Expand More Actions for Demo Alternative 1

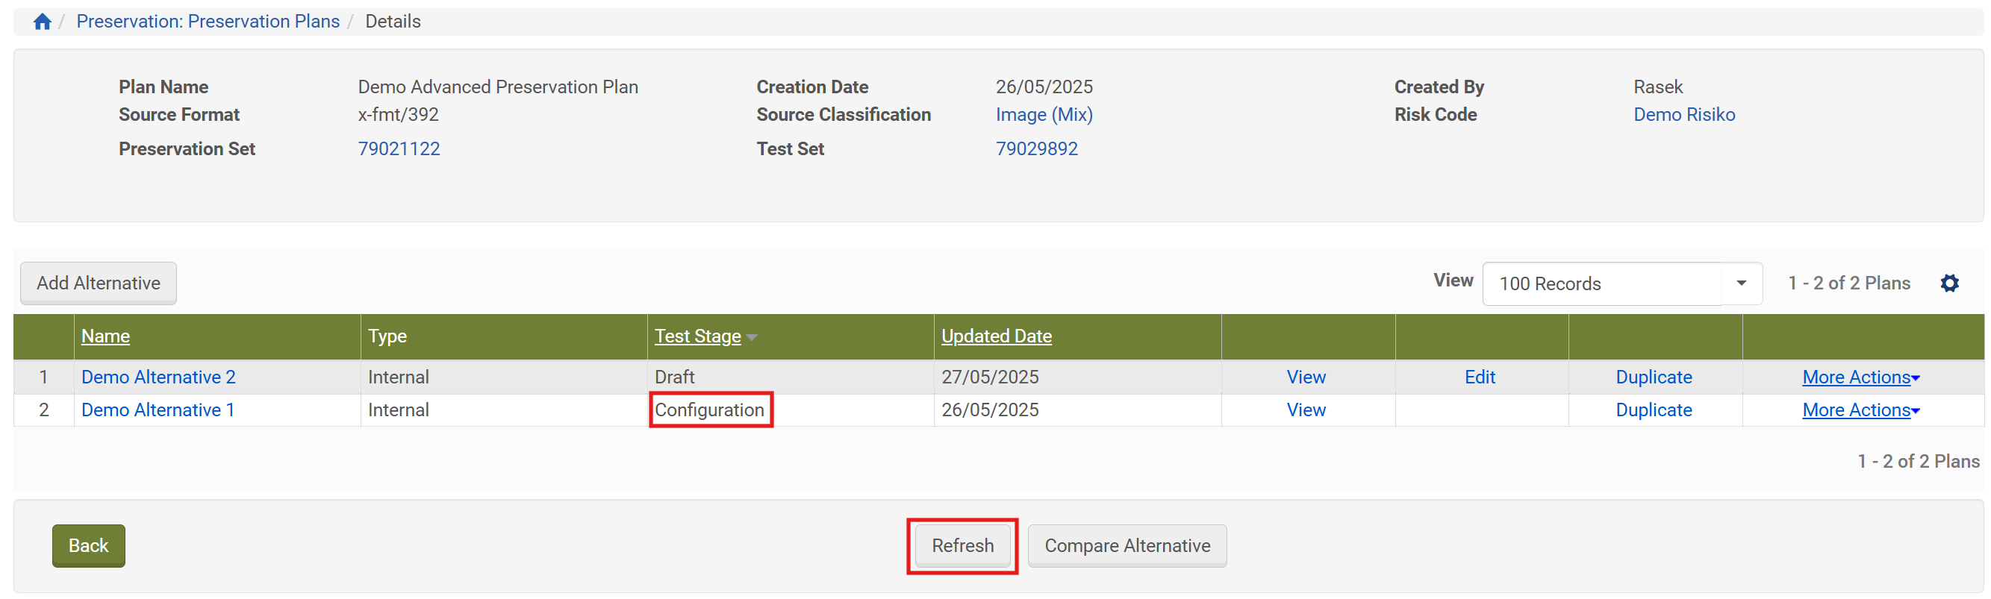point(1860,411)
